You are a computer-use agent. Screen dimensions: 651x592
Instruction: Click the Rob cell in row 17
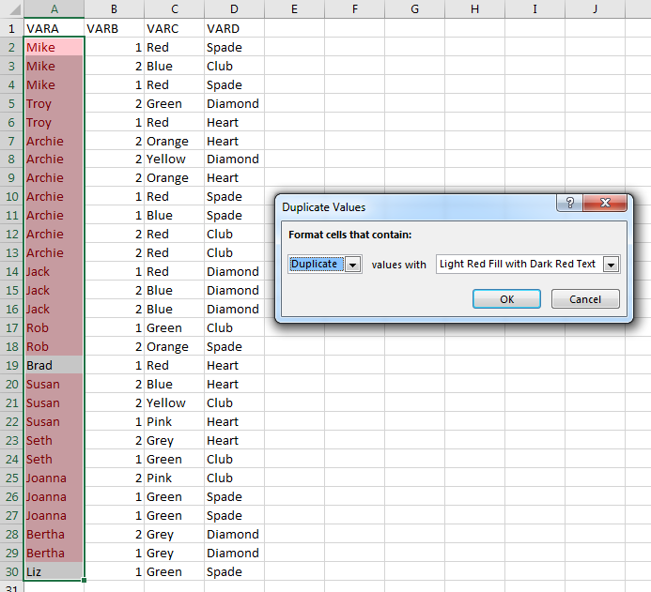tap(54, 328)
